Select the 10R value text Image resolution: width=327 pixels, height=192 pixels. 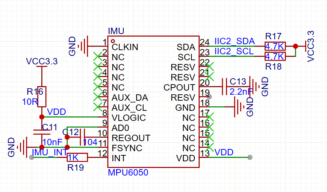point(30,102)
